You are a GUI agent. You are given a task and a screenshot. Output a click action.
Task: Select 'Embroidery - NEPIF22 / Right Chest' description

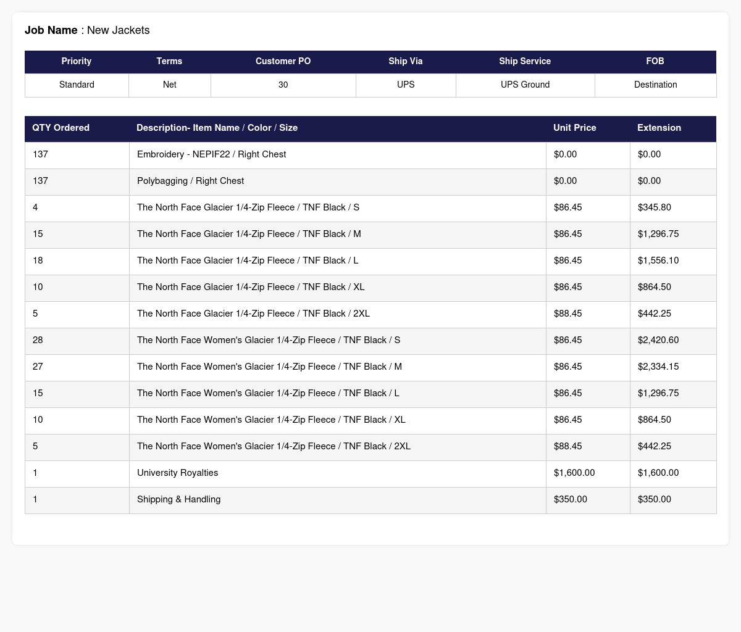coord(211,154)
